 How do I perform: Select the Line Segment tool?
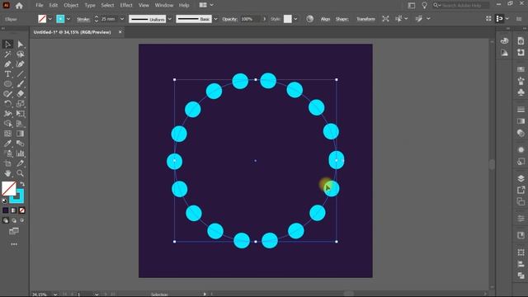click(20, 74)
